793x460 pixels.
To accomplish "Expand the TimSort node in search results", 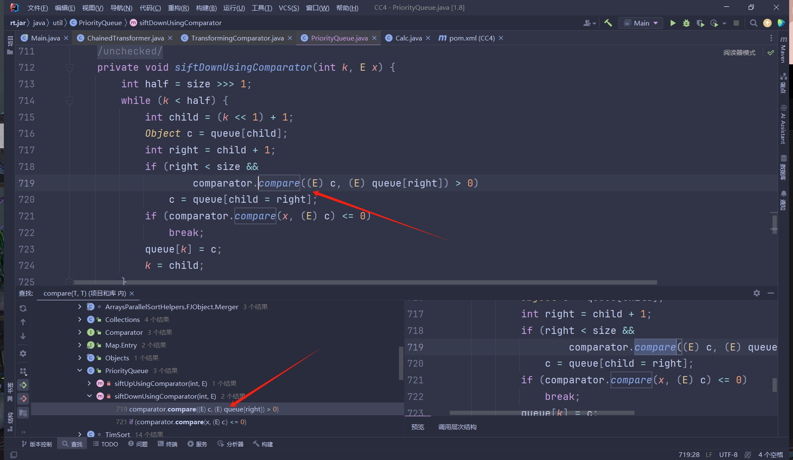I will click(80, 434).
